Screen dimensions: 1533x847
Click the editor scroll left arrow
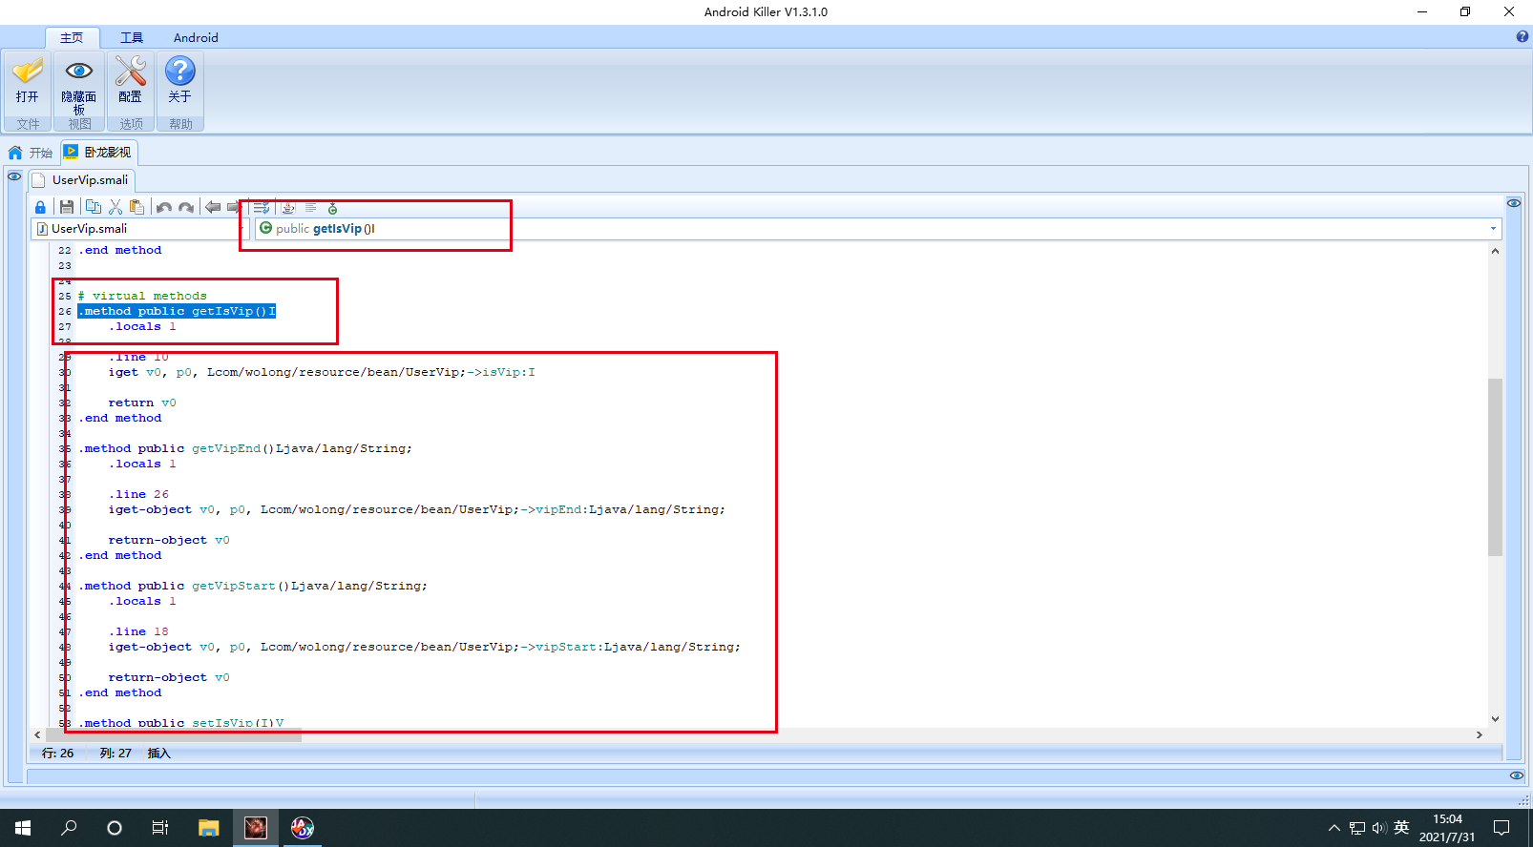click(x=37, y=735)
